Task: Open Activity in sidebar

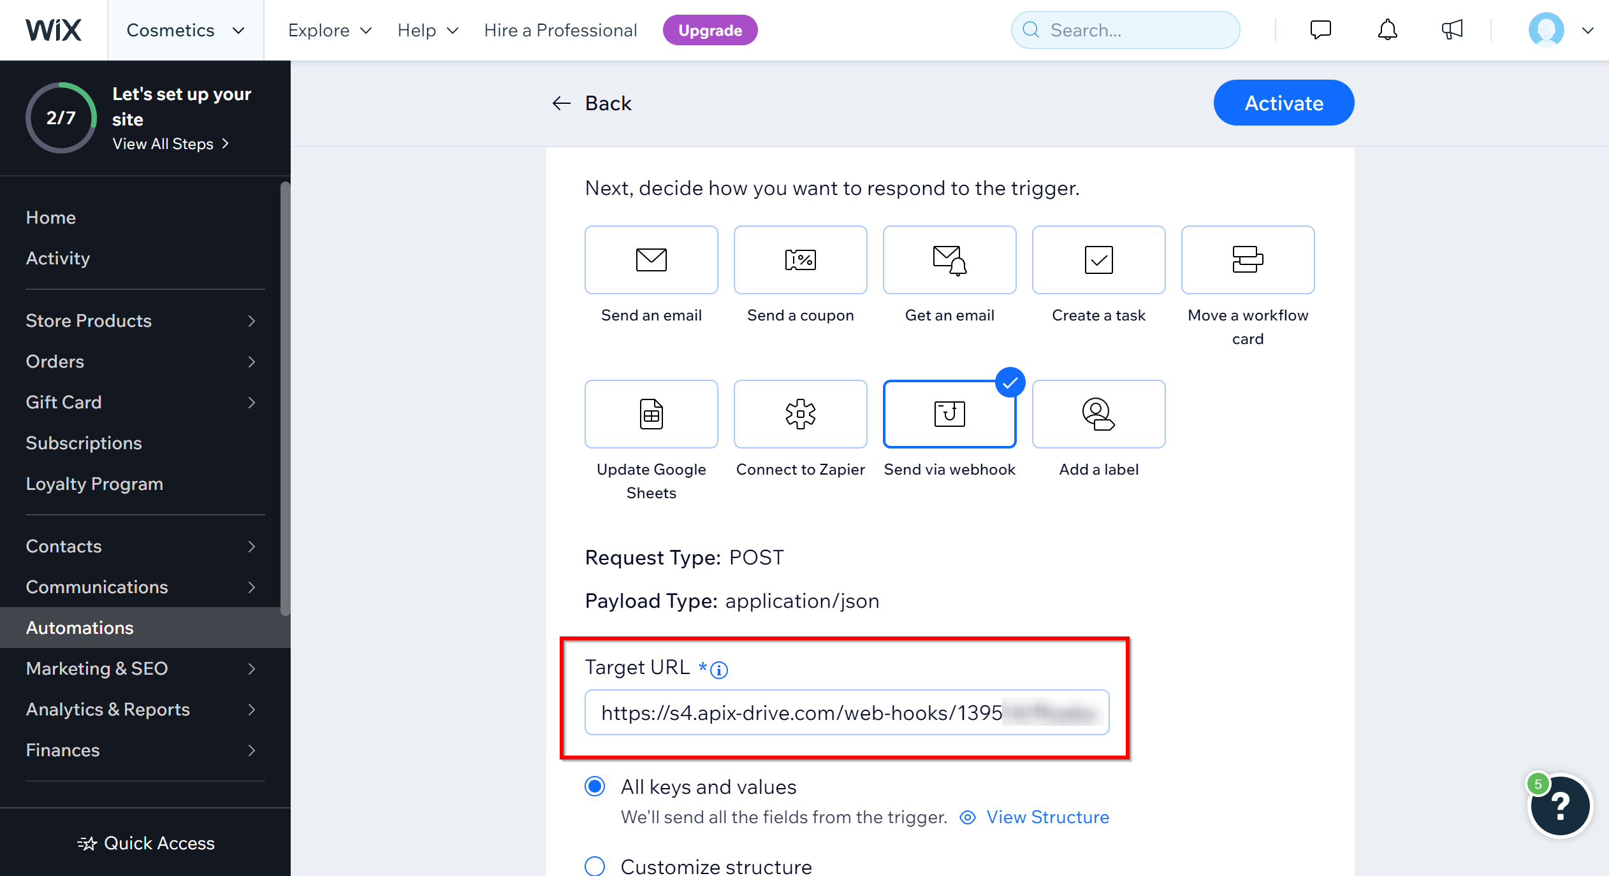Action: point(58,259)
